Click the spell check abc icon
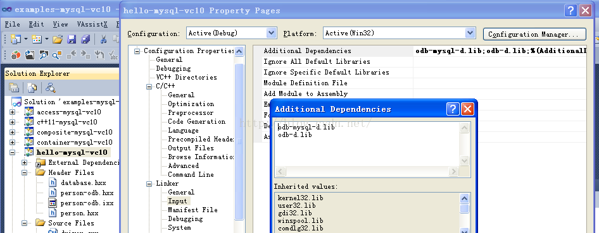Image resolution: width=599 pixels, height=233 pixels. point(113,55)
